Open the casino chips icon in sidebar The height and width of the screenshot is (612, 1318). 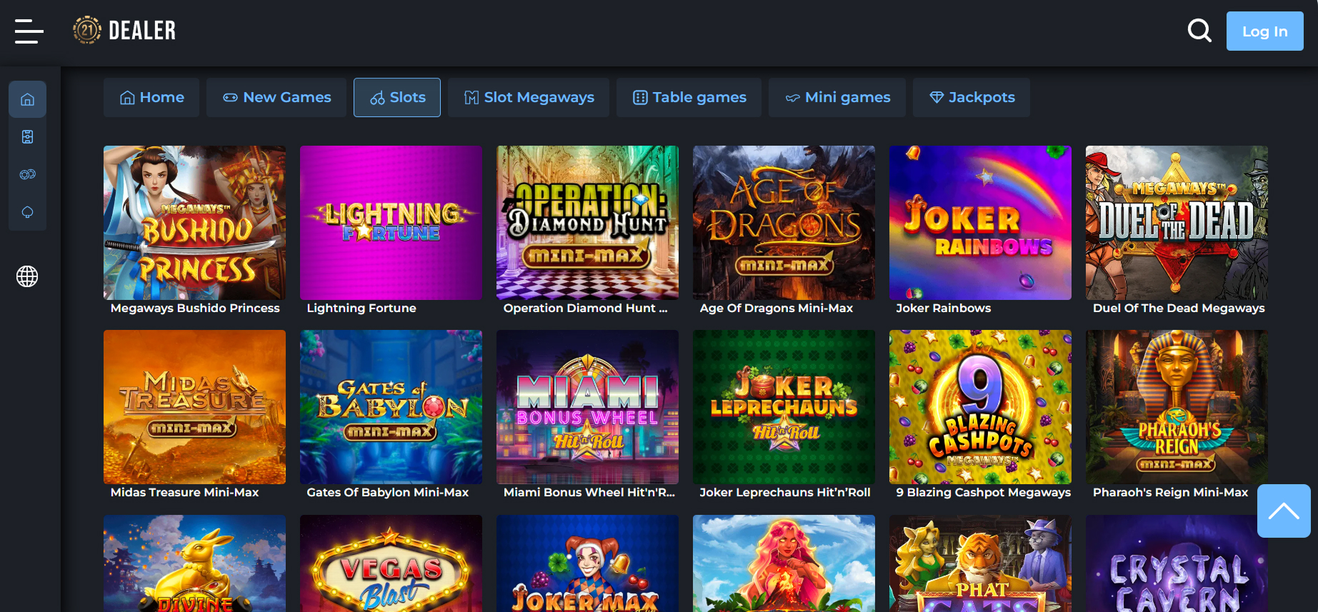click(x=27, y=175)
